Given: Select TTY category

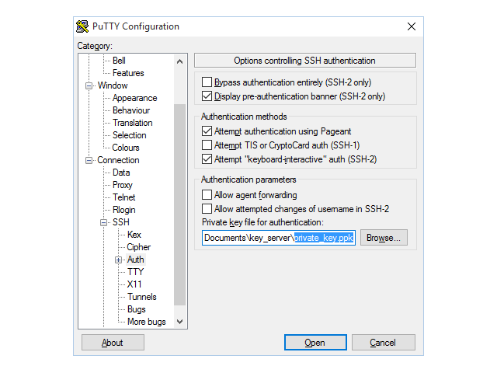Looking at the screenshot, I should (x=135, y=272).
